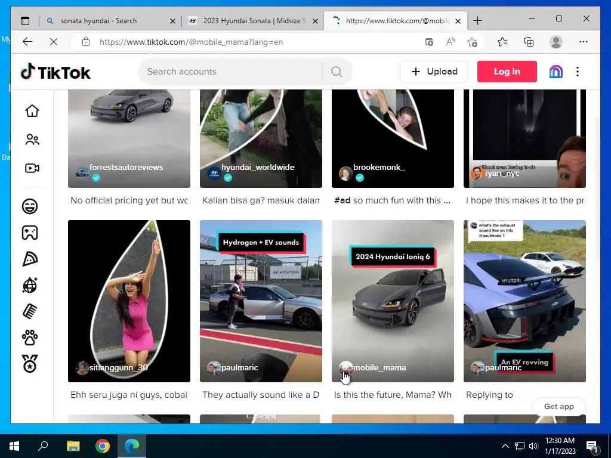Switch to the 2023 Hyundai Sonata tab
611x458 pixels.
(252, 21)
